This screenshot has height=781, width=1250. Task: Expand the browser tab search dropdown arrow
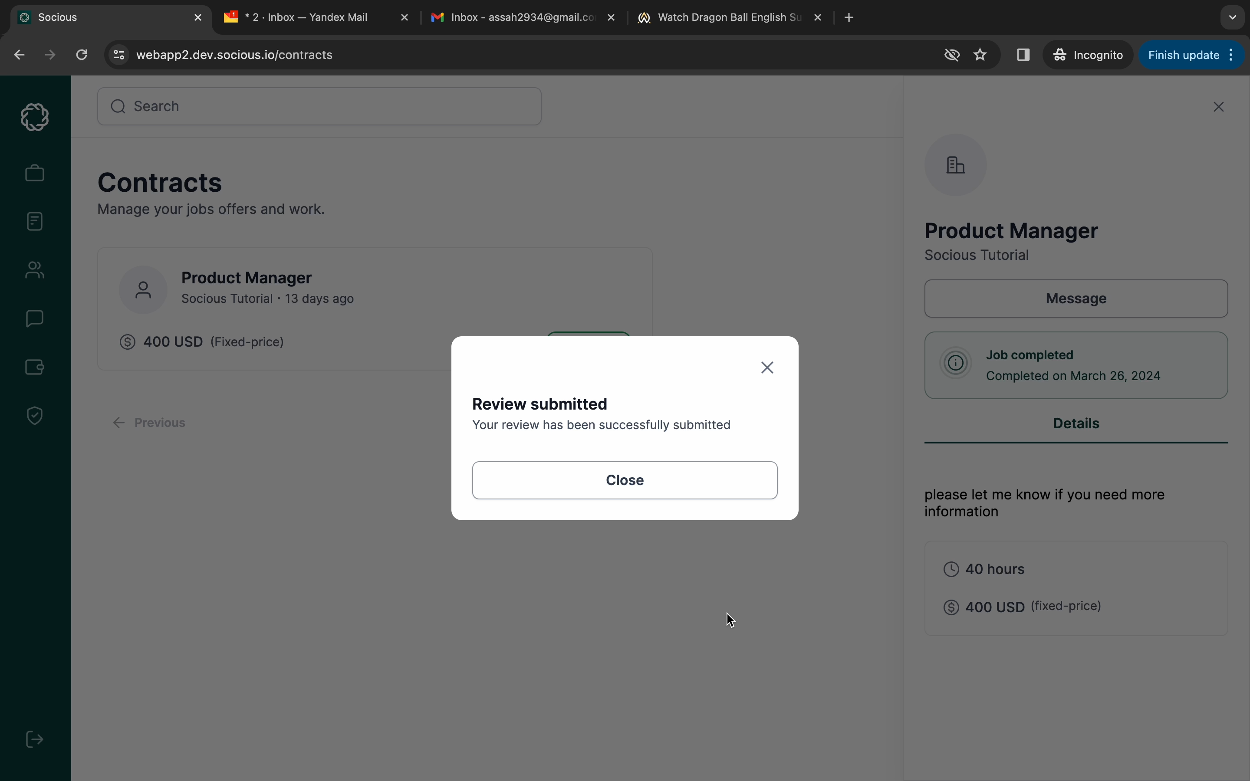coord(1233,17)
